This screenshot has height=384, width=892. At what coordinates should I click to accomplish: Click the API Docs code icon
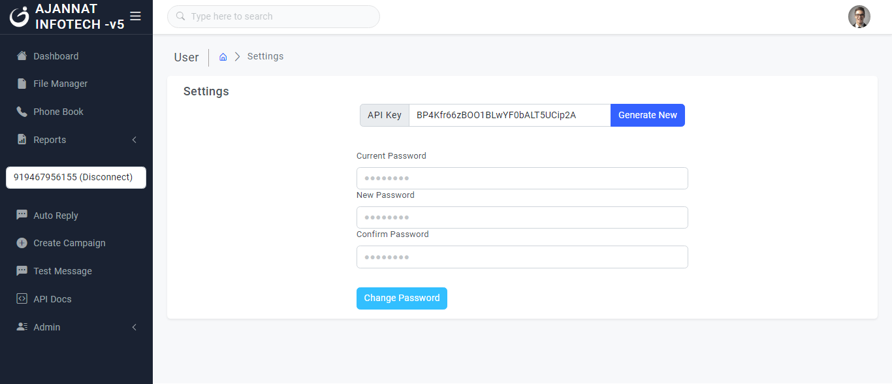pyautogui.click(x=22, y=298)
